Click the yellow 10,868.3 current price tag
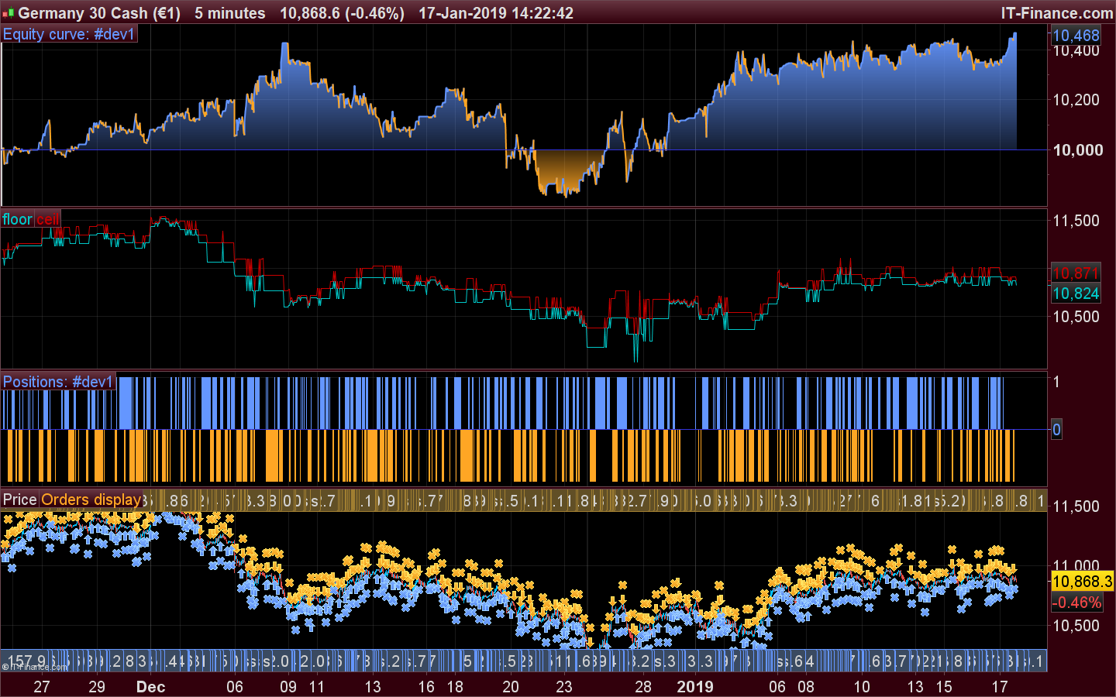The image size is (1116, 697). (1083, 581)
